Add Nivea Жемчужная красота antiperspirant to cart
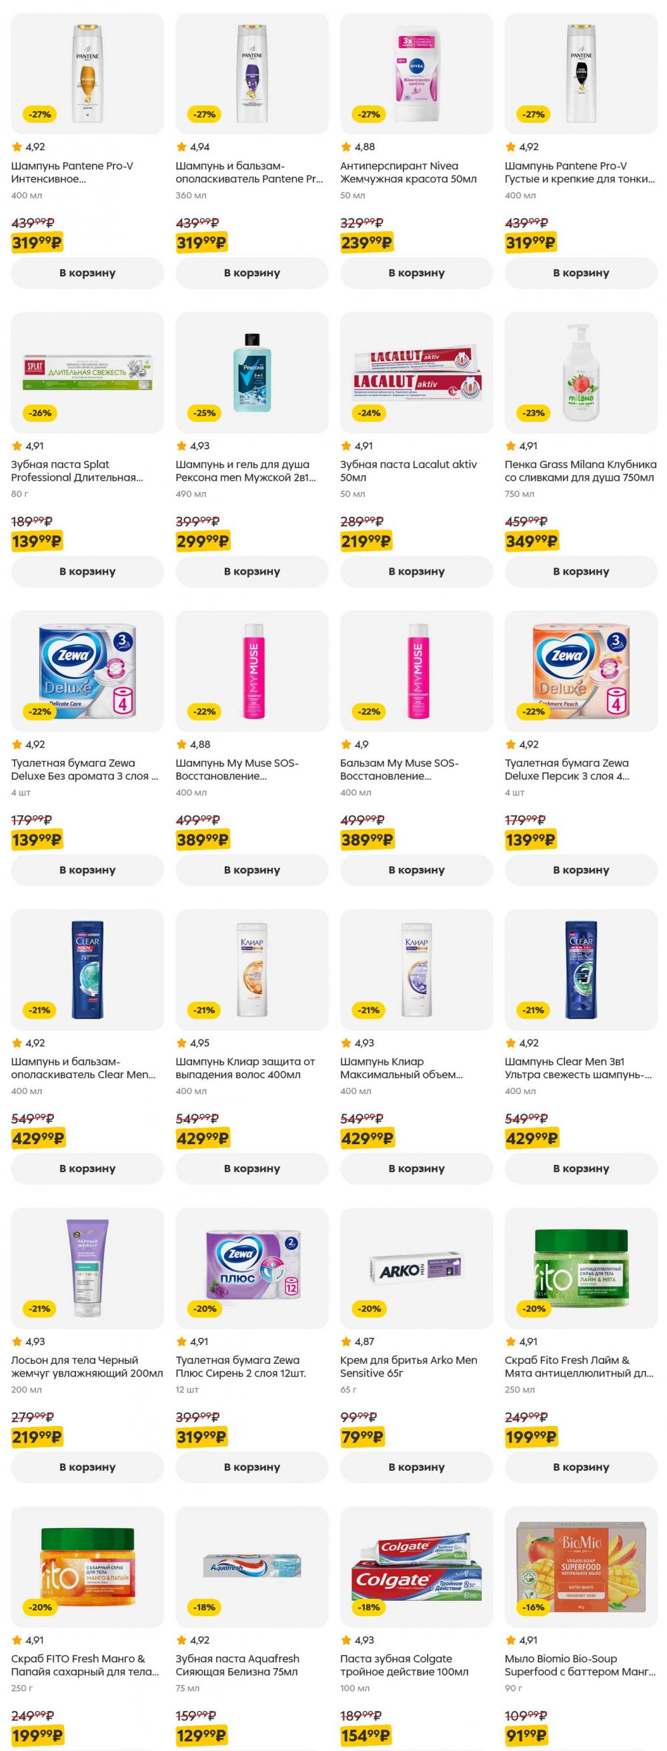Screen dimensions: 667x1751 coord(416,272)
